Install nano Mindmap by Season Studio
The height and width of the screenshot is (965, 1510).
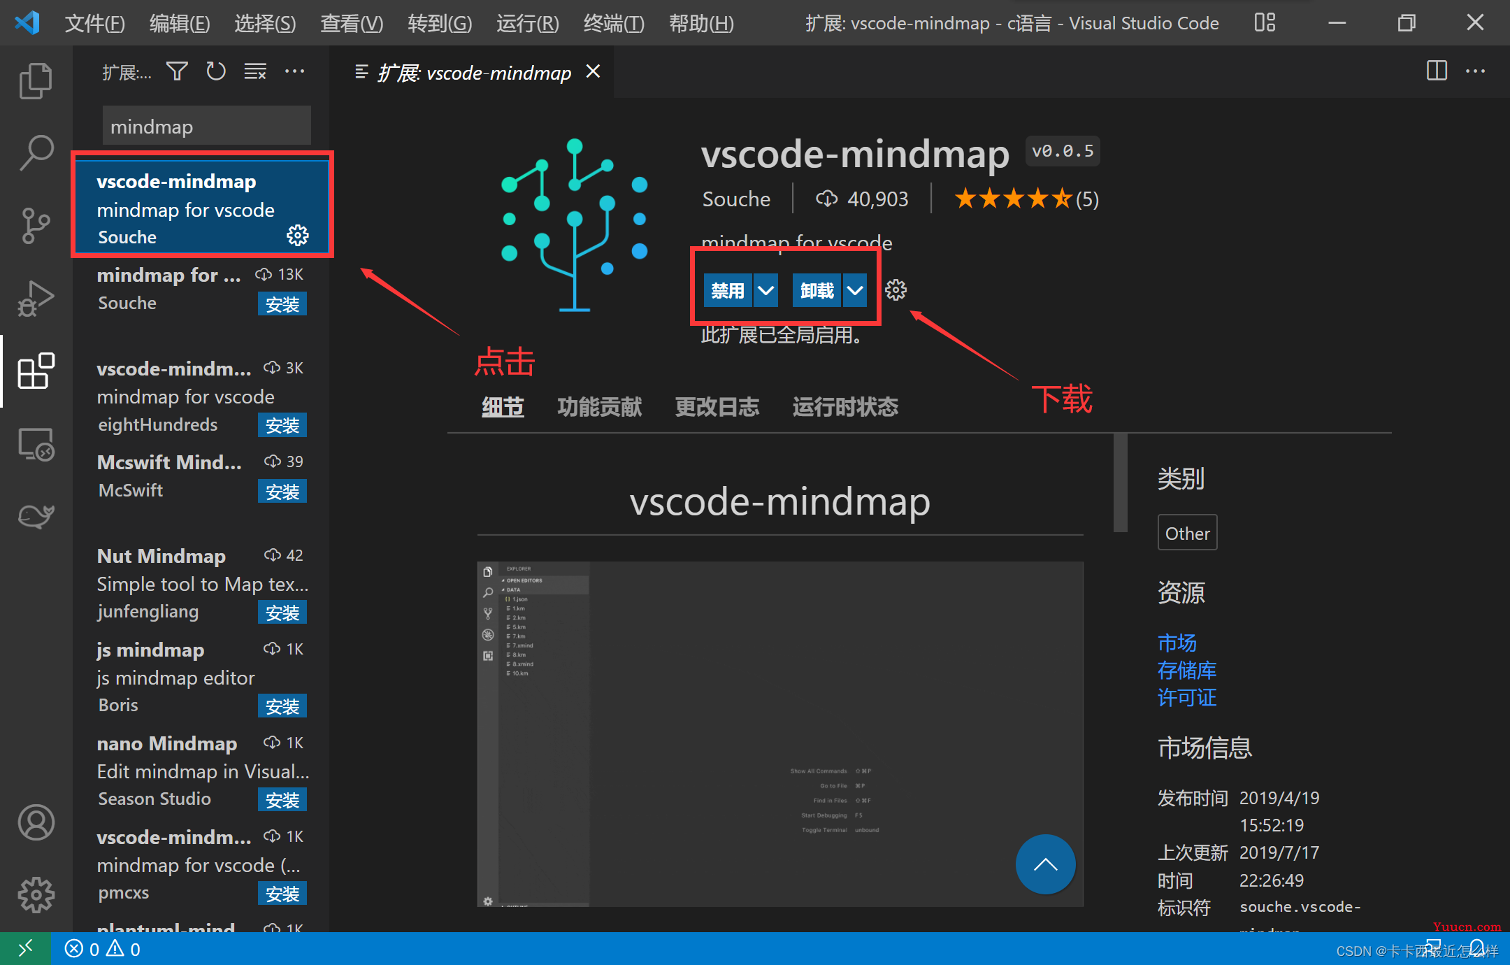282,800
